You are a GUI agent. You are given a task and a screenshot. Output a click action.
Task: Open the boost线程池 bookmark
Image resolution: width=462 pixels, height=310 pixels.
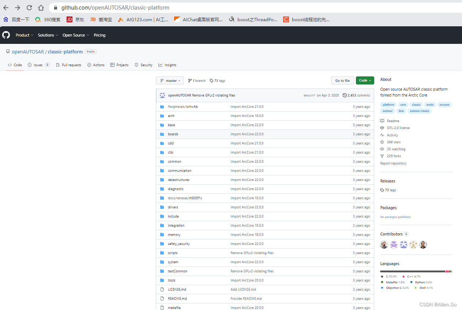[x=307, y=20]
